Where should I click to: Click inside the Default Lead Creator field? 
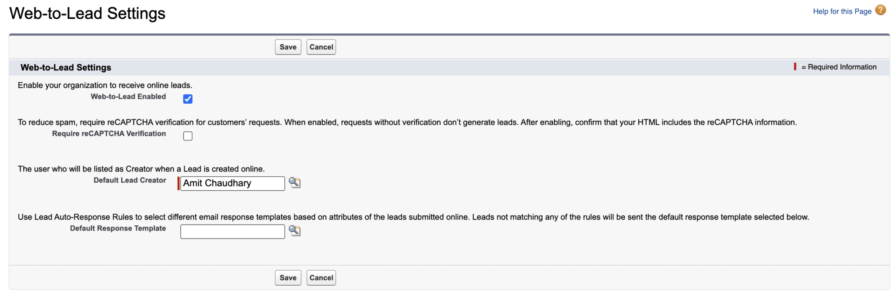pyautogui.click(x=232, y=183)
